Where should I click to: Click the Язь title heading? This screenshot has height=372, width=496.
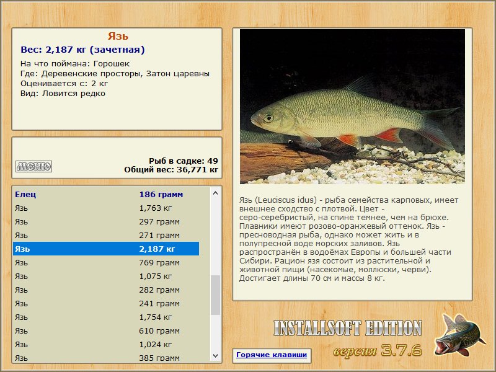118,36
